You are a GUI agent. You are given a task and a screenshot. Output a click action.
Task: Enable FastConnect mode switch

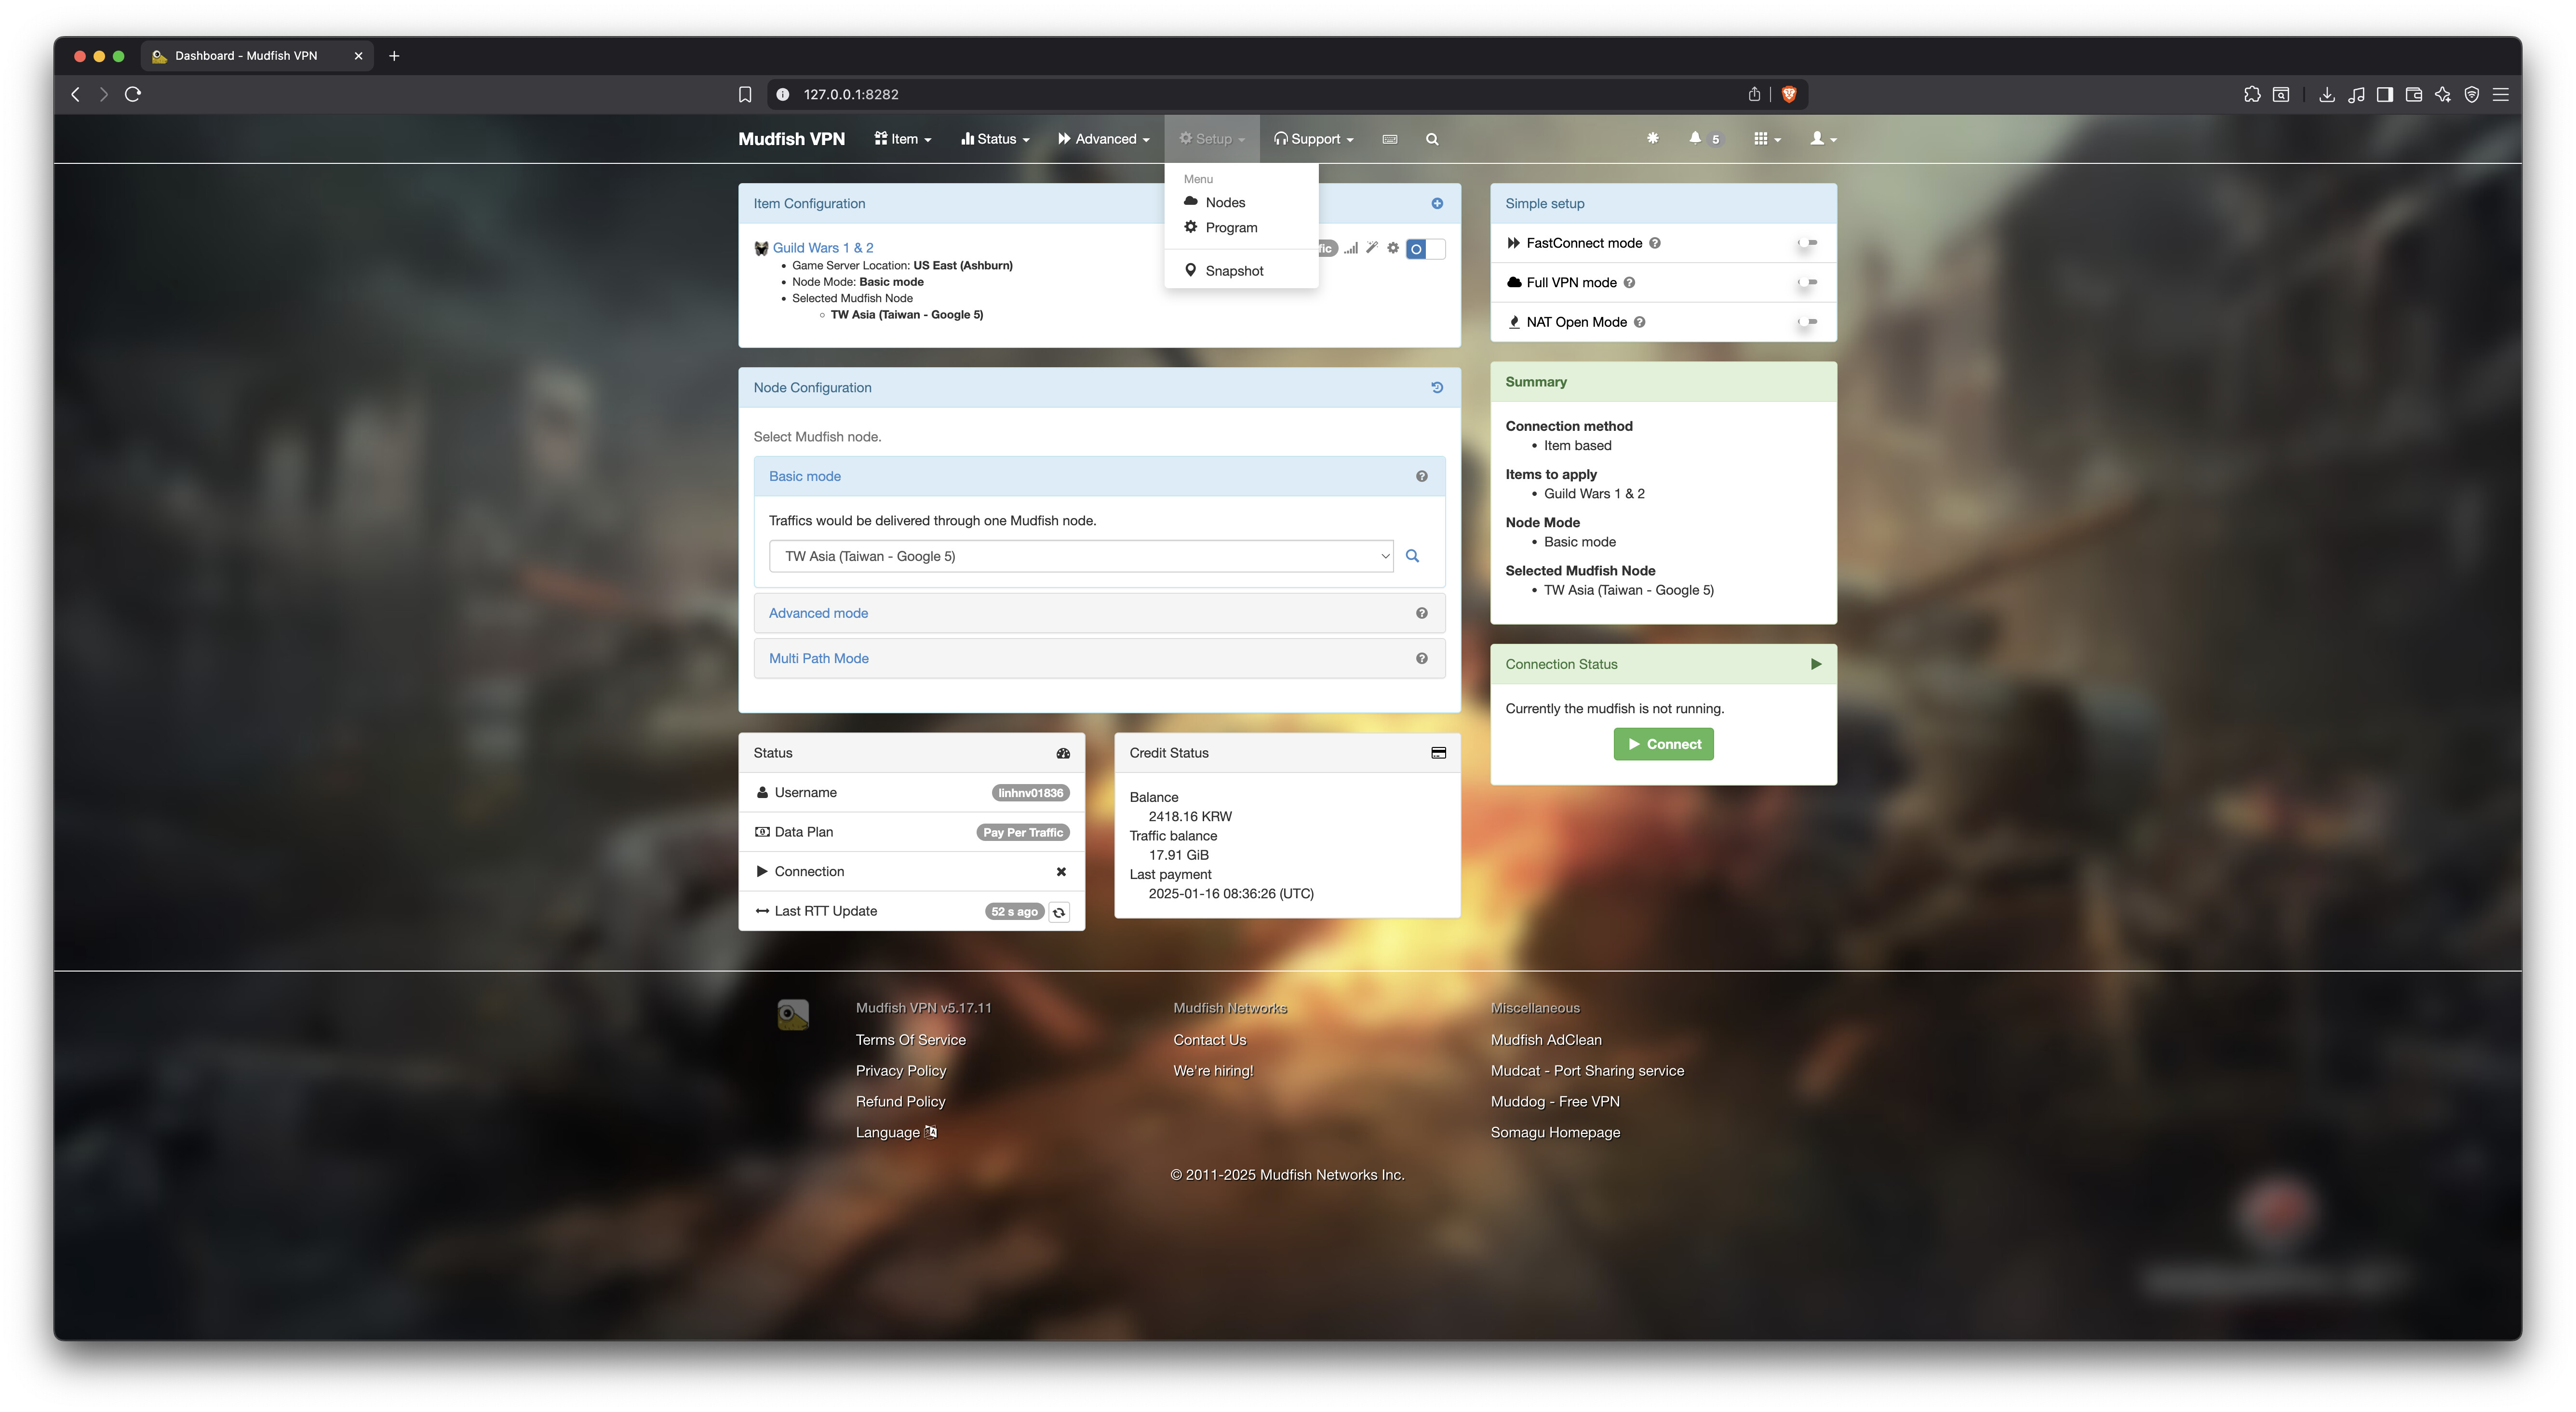pyautogui.click(x=1808, y=243)
